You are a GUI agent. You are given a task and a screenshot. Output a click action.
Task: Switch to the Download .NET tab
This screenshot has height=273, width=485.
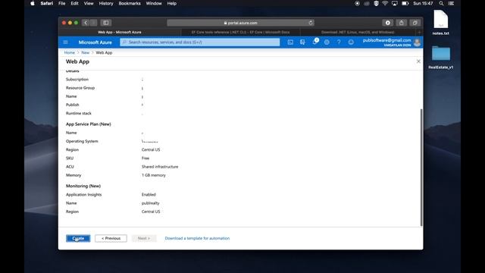tap(358, 32)
